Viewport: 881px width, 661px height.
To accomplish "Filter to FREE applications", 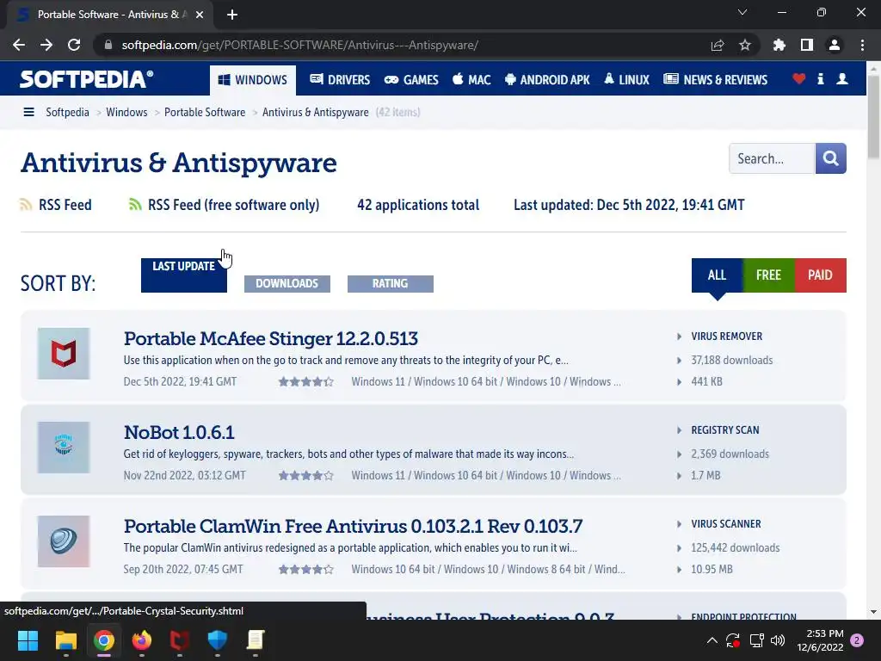I will click(768, 275).
